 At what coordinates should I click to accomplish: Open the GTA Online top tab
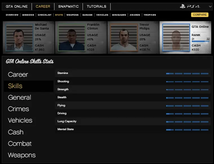tap(17, 6)
